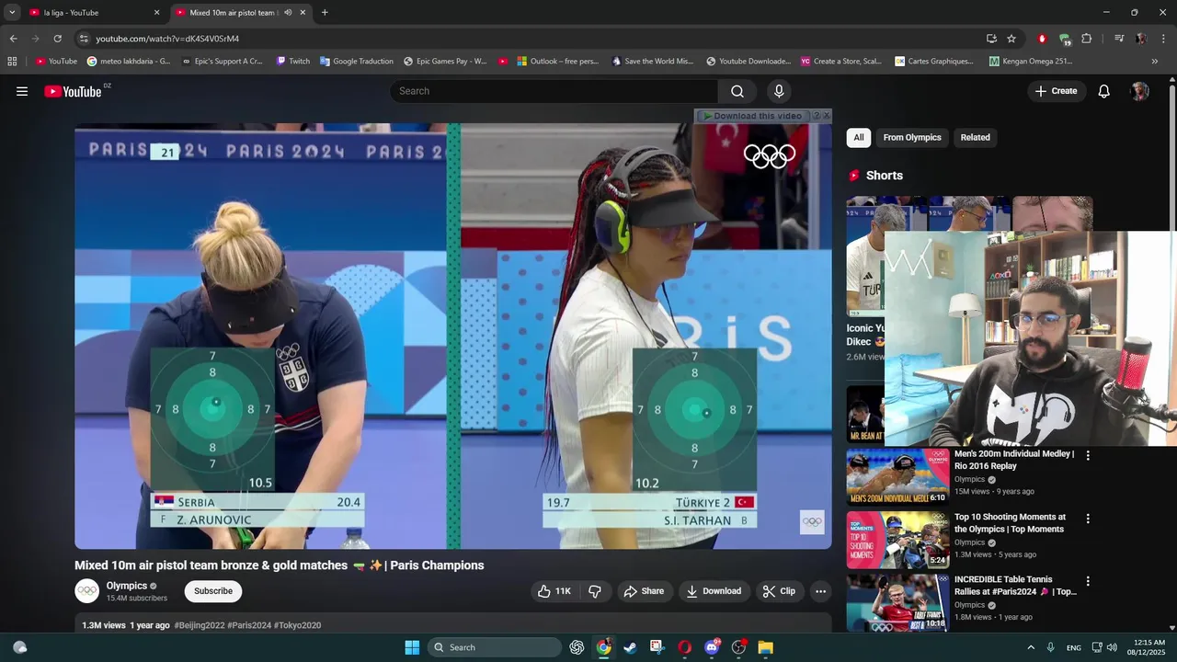Like the video with thumbs-up 11K
The image size is (1177, 662).
click(555, 591)
